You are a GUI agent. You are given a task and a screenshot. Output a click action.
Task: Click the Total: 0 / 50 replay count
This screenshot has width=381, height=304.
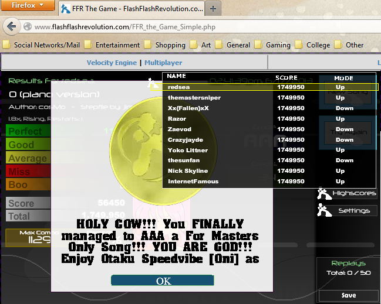tap(349, 273)
